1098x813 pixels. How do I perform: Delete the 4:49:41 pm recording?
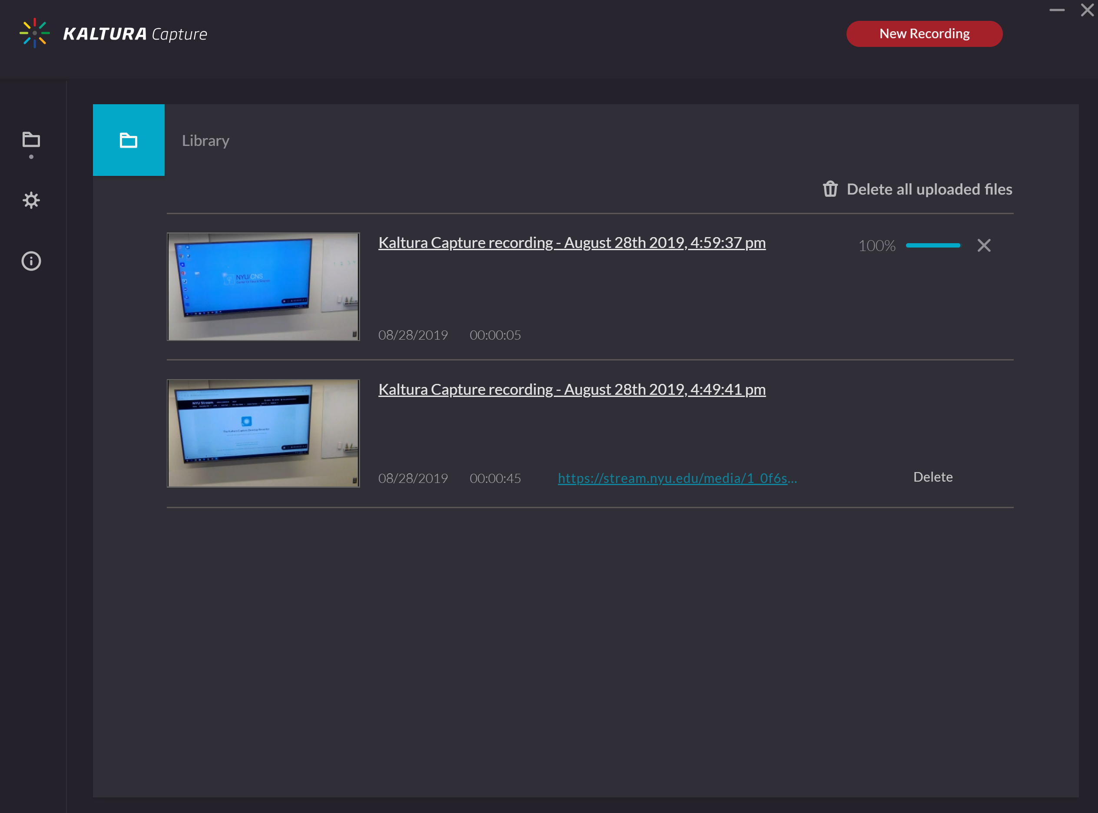(933, 477)
